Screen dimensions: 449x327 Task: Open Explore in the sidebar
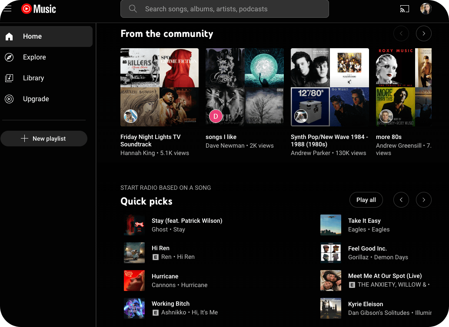click(x=46, y=57)
